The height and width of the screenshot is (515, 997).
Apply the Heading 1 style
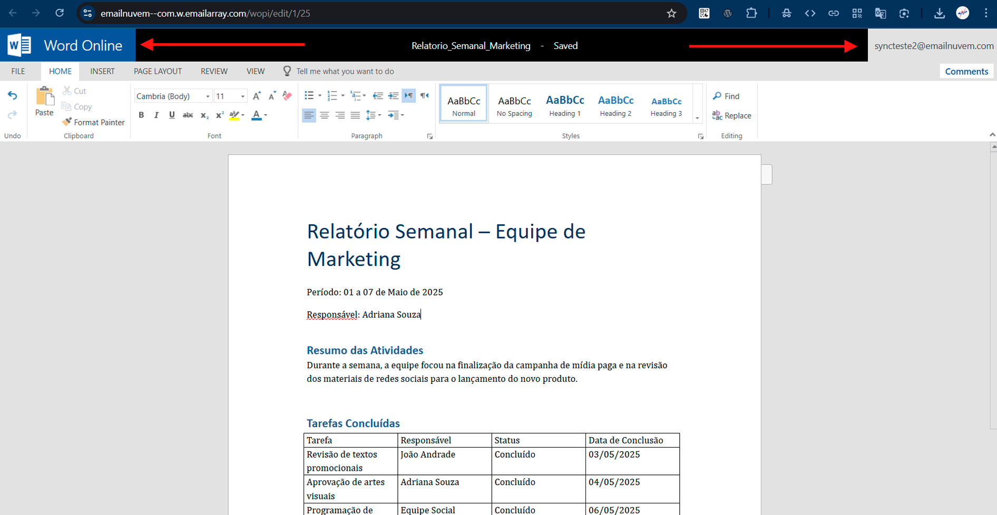coord(565,104)
